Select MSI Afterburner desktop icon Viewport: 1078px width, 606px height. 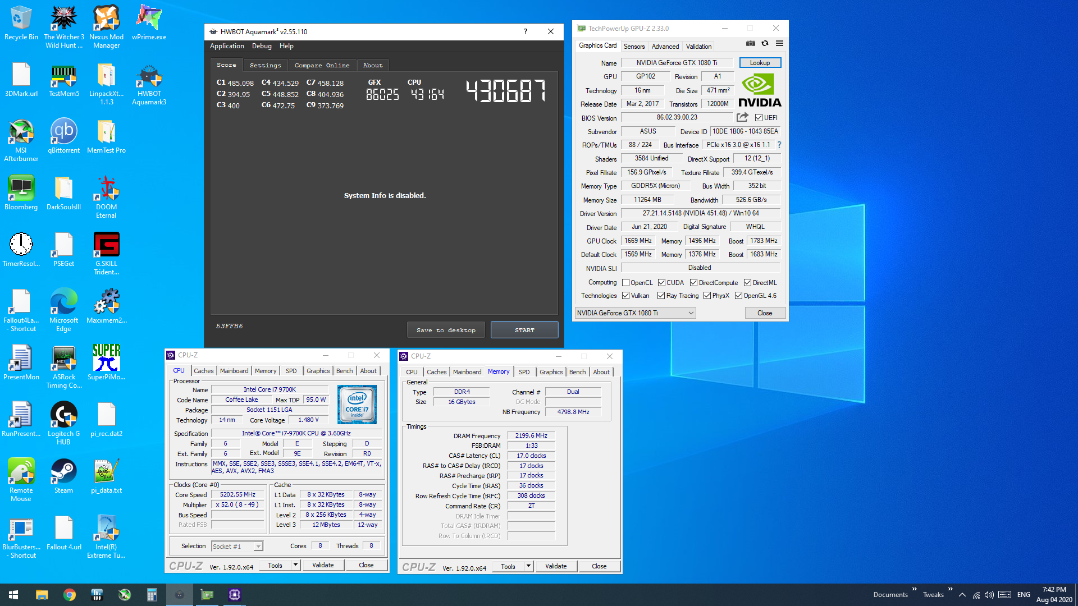(21, 140)
